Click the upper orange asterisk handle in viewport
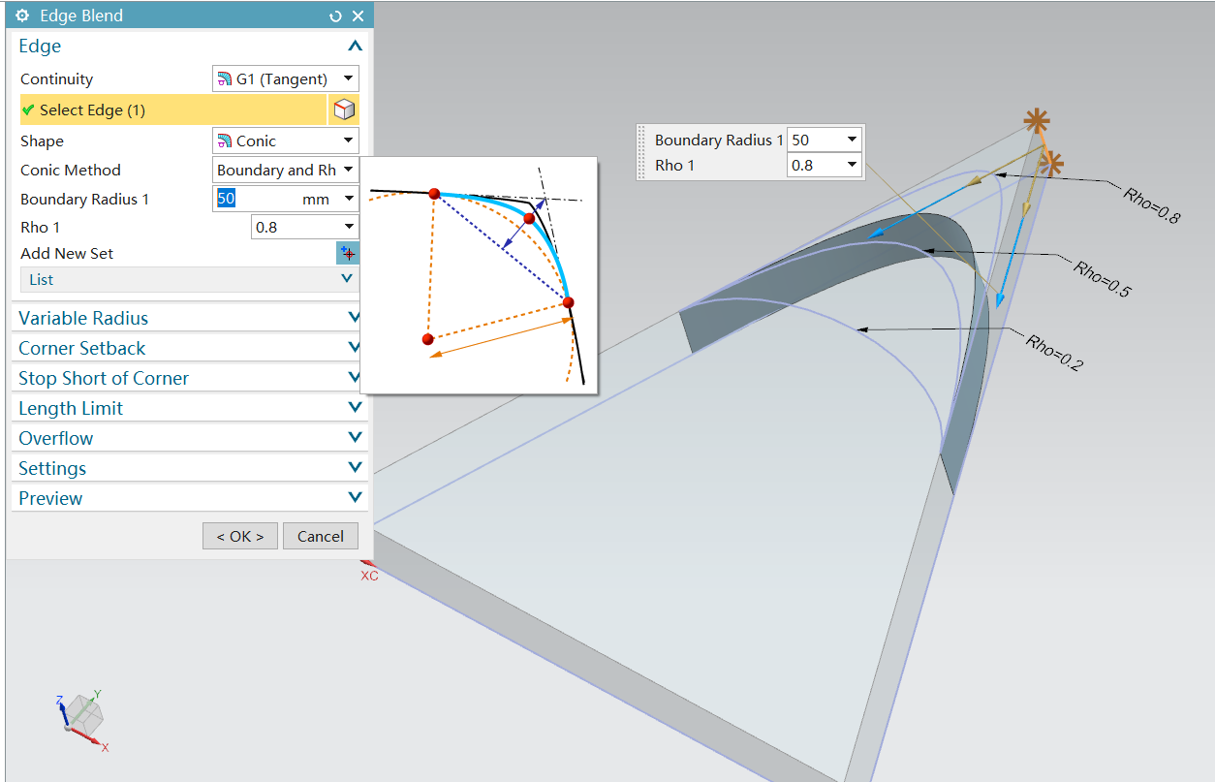Screen dimensions: 1215x782 (1037, 121)
